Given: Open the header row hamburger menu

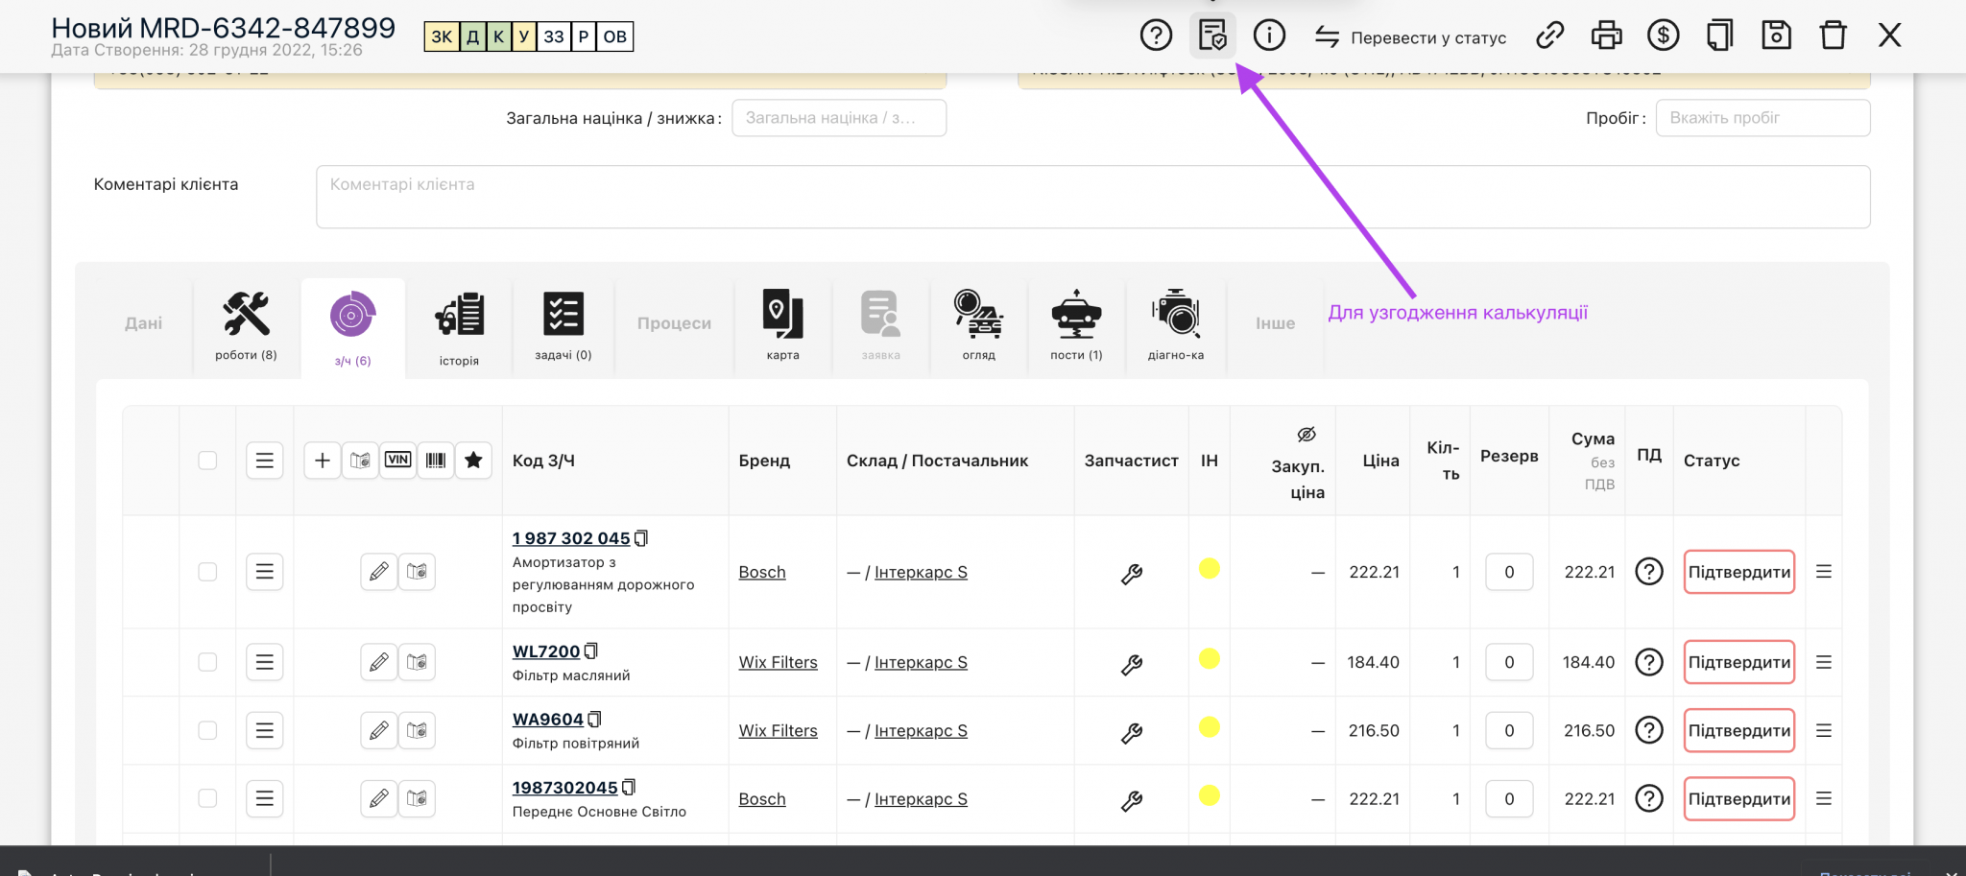Looking at the screenshot, I should coord(265,461).
